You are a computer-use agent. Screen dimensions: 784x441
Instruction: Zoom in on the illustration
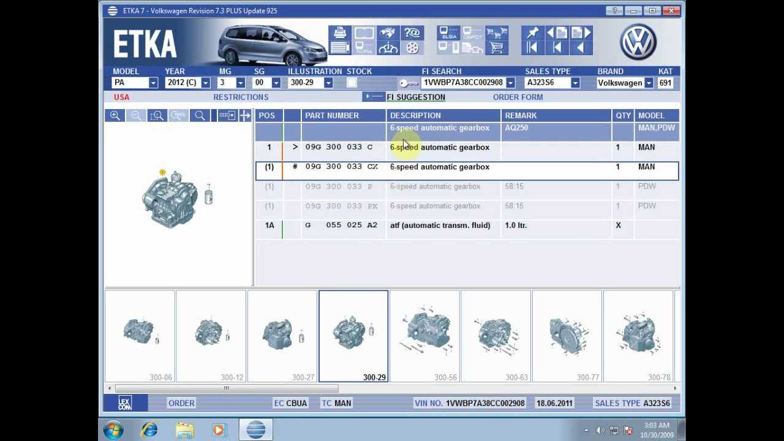pyautogui.click(x=115, y=116)
